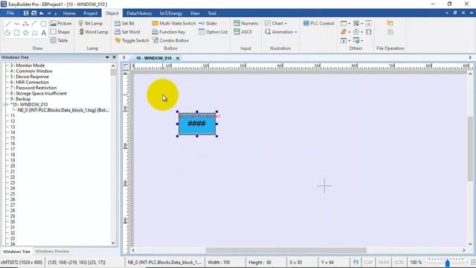Adjust the zoom slider in status bar
Image resolution: width=476 pixels, height=268 pixels.
448,263
